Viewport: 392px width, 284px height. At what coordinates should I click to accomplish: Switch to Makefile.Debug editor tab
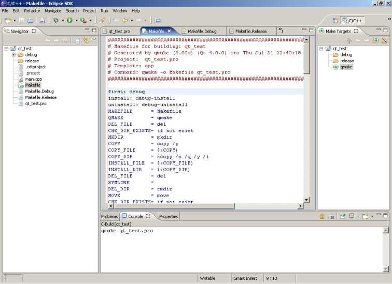tap(202, 32)
